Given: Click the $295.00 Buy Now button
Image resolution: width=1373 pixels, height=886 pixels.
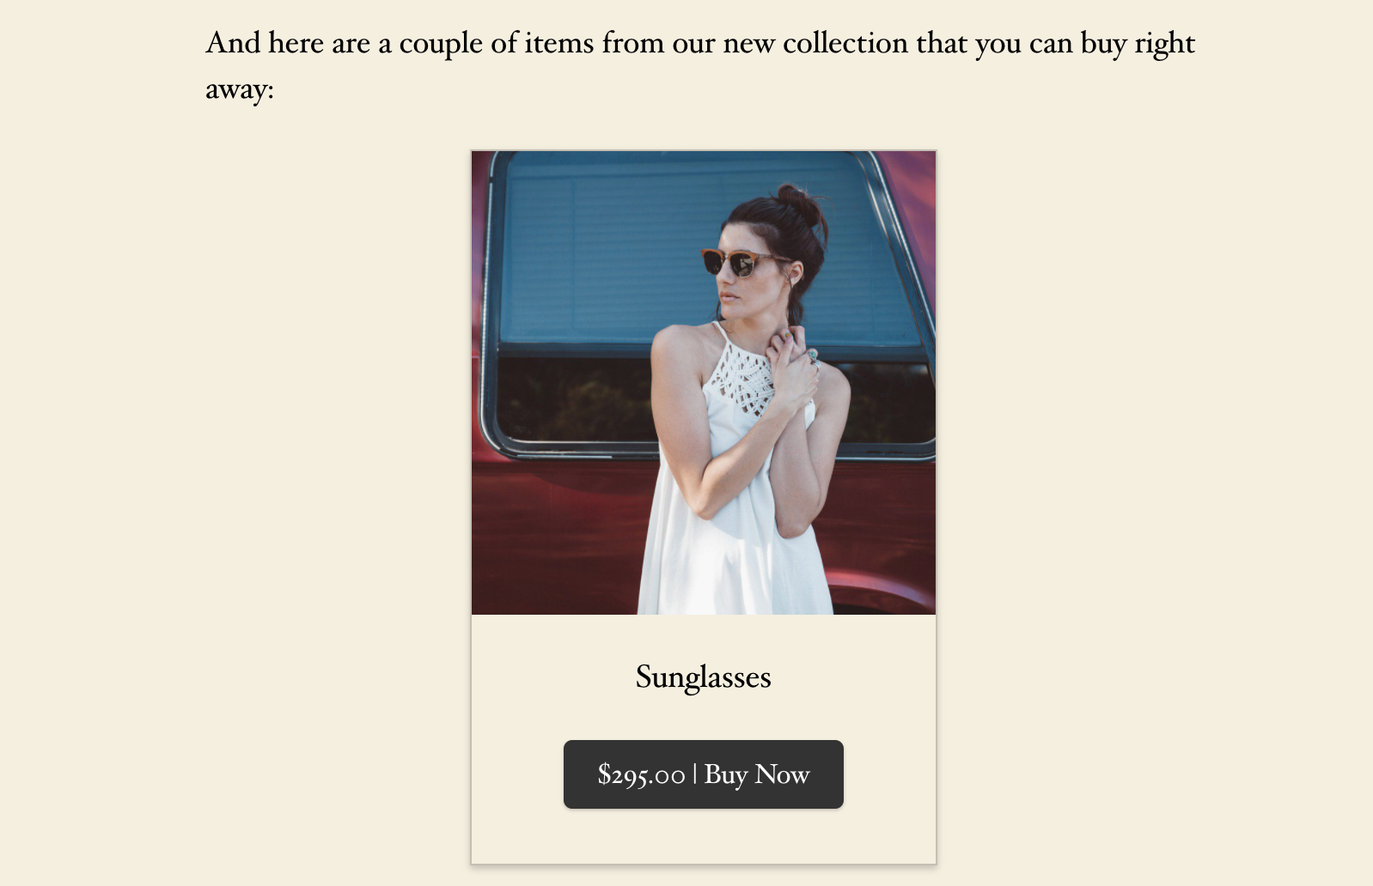Looking at the screenshot, I should tap(703, 774).
